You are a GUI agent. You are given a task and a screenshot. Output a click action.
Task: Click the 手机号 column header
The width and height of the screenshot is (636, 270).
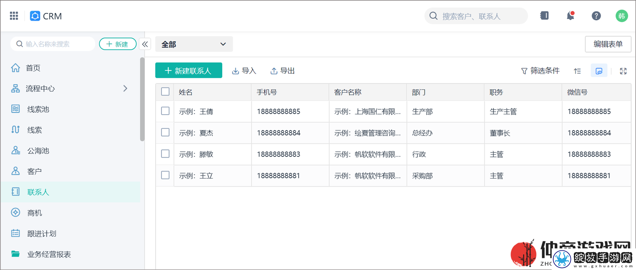pos(290,92)
